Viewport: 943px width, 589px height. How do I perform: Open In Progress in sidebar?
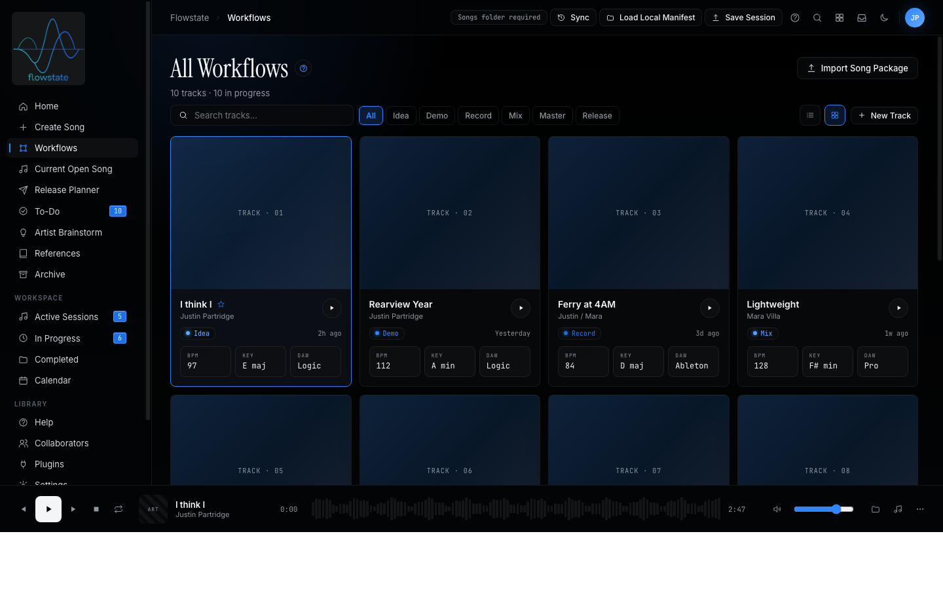(x=73, y=338)
